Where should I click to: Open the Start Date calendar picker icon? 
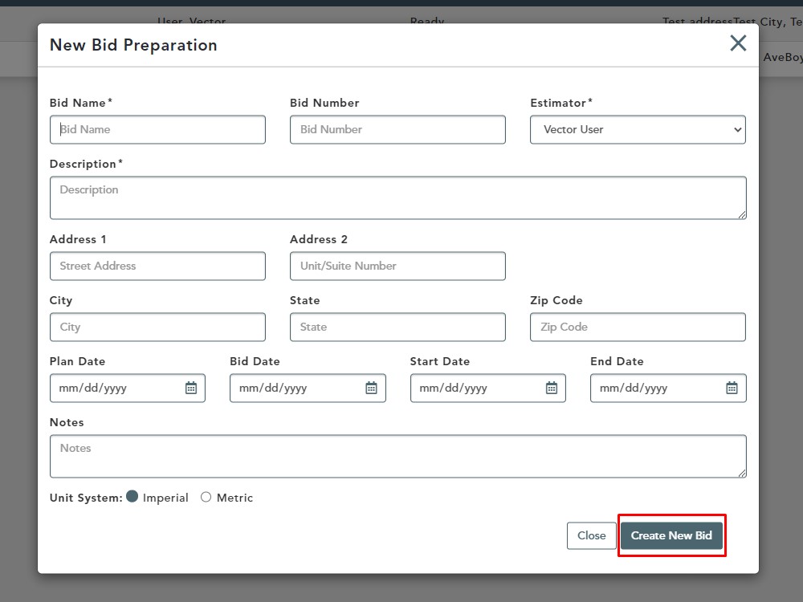pyautogui.click(x=552, y=388)
